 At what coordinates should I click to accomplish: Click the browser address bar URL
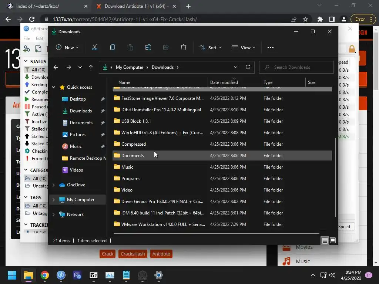click(x=125, y=19)
